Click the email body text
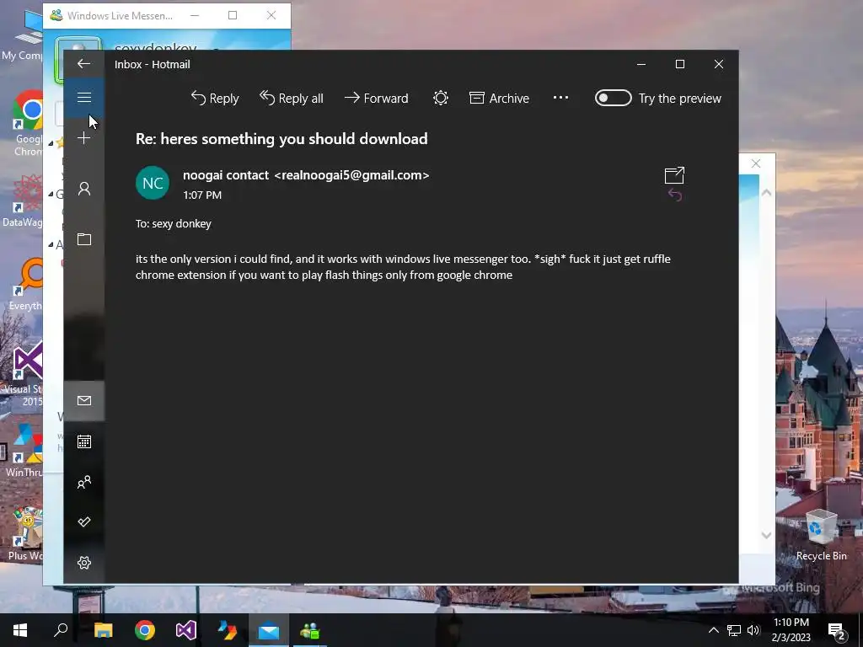The image size is (863, 647). pyautogui.click(x=403, y=267)
